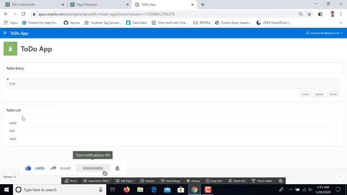Open the APEX navigation hamburger menu
Screen dimensions: 347x195
click(5, 33)
